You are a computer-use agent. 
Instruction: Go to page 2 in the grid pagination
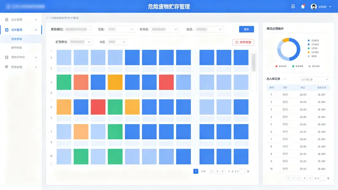[212, 171]
